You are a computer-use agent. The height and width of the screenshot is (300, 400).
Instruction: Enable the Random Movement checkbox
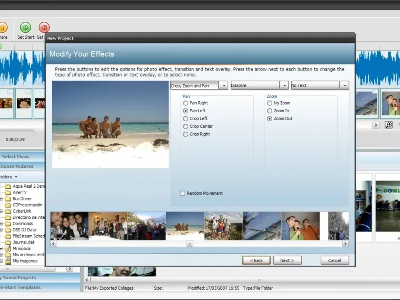183,193
